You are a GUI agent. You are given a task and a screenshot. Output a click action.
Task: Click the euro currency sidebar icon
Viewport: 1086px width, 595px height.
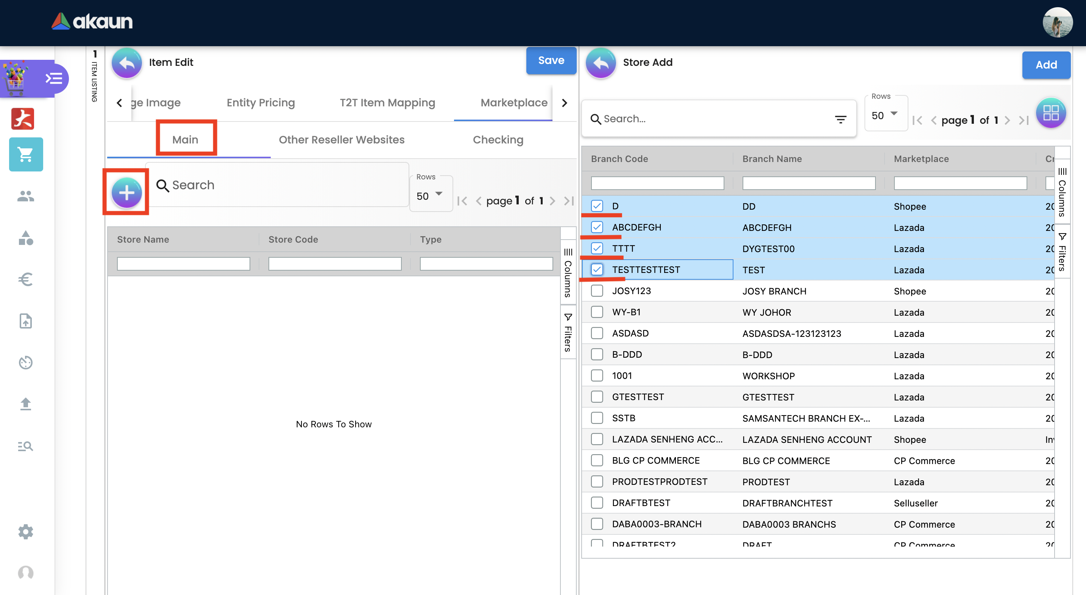(x=26, y=279)
